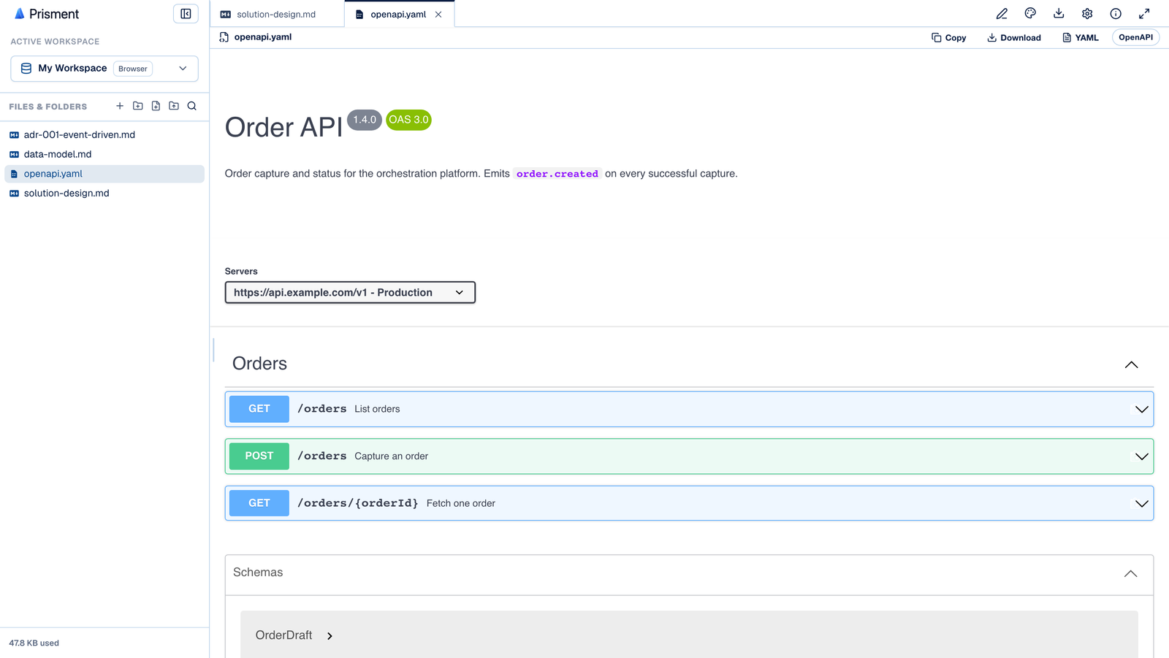Image resolution: width=1169 pixels, height=658 pixels.
Task: Click the Schemas heading text
Action: tap(258, 573)
